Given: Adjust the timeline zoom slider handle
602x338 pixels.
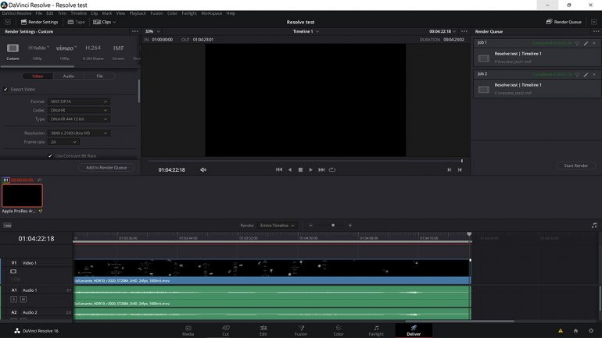Looking at the screenshot, I should pyautogui.click(x=333, y=226).
